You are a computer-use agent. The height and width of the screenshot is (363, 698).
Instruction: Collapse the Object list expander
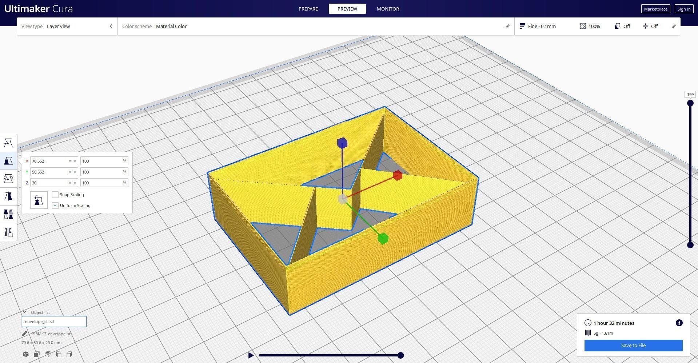coord(24,312)
